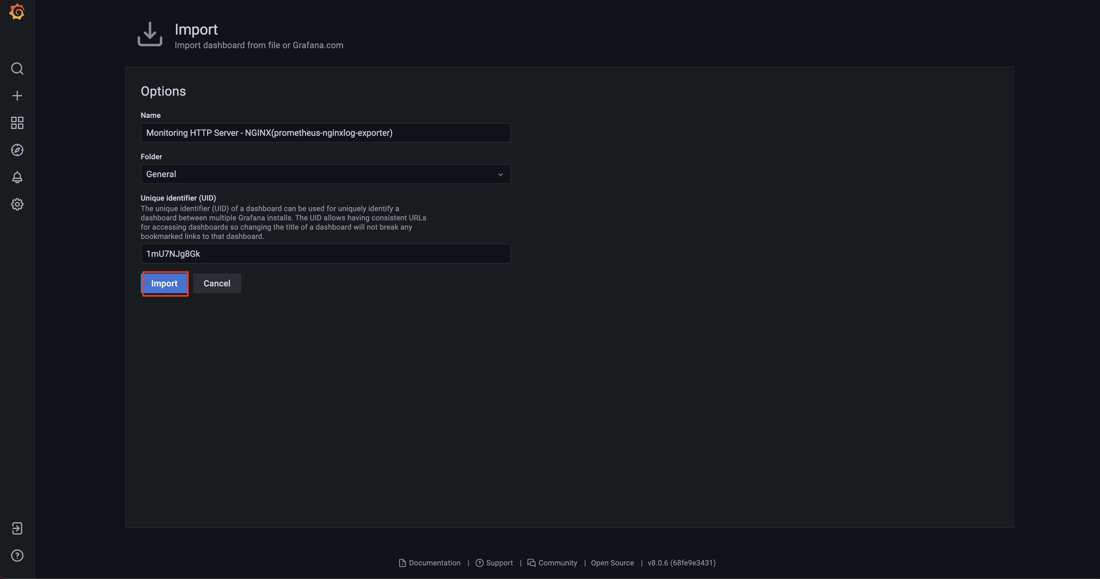Open the Alerting bell icon

17,177
